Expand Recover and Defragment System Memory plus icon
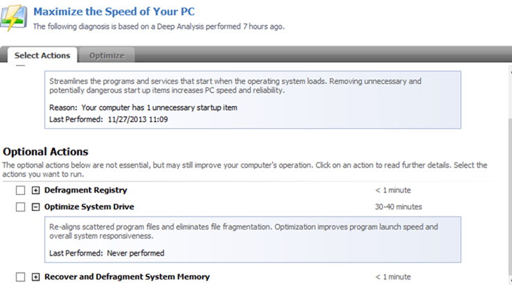Viewport: 512px width, 285px height. [x=35, y=277]
